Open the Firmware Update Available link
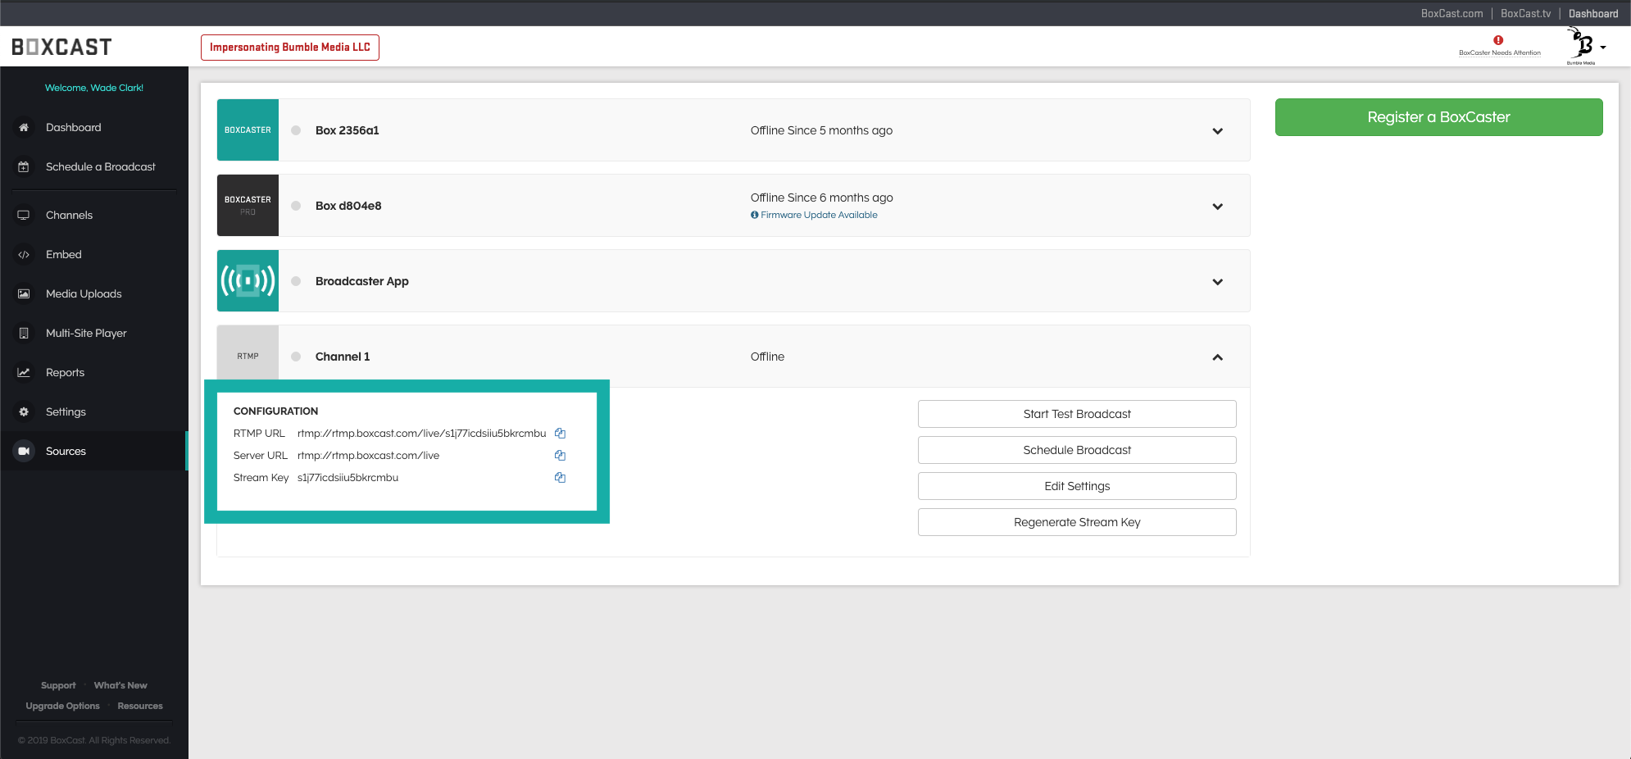This screenshot has width=1631, height=759. (x=818, y=216)
